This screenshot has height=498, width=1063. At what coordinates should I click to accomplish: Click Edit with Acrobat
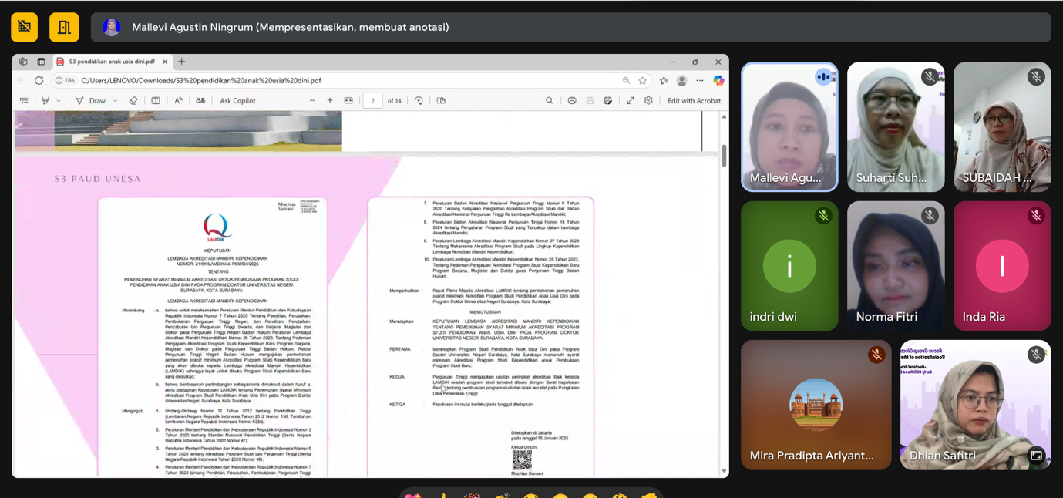click(694, 101)
